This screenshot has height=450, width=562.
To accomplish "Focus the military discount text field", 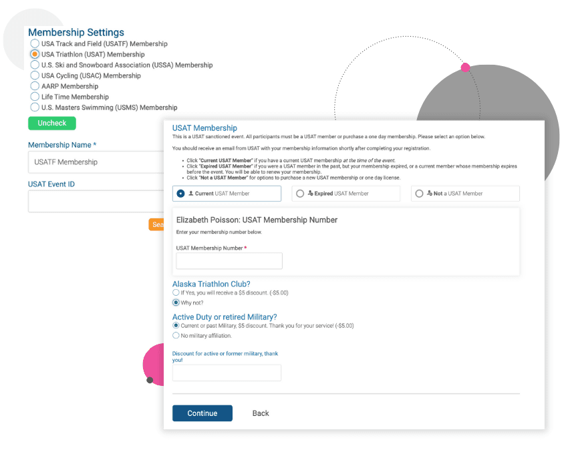I will click(227, 373).
